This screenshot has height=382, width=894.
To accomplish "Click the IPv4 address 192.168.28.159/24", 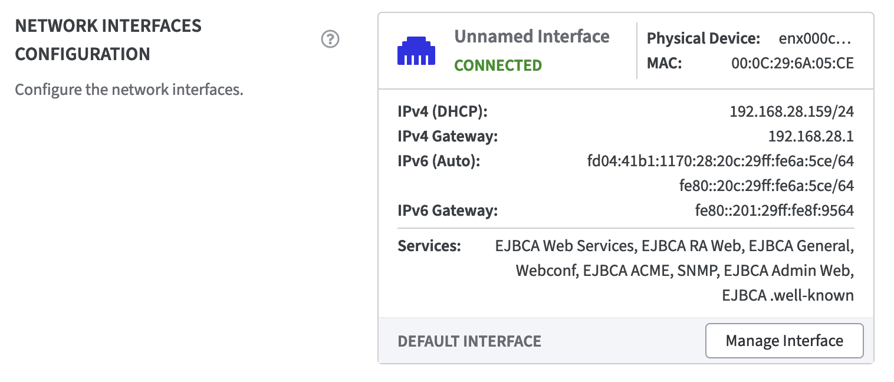I will click(791, 111).
